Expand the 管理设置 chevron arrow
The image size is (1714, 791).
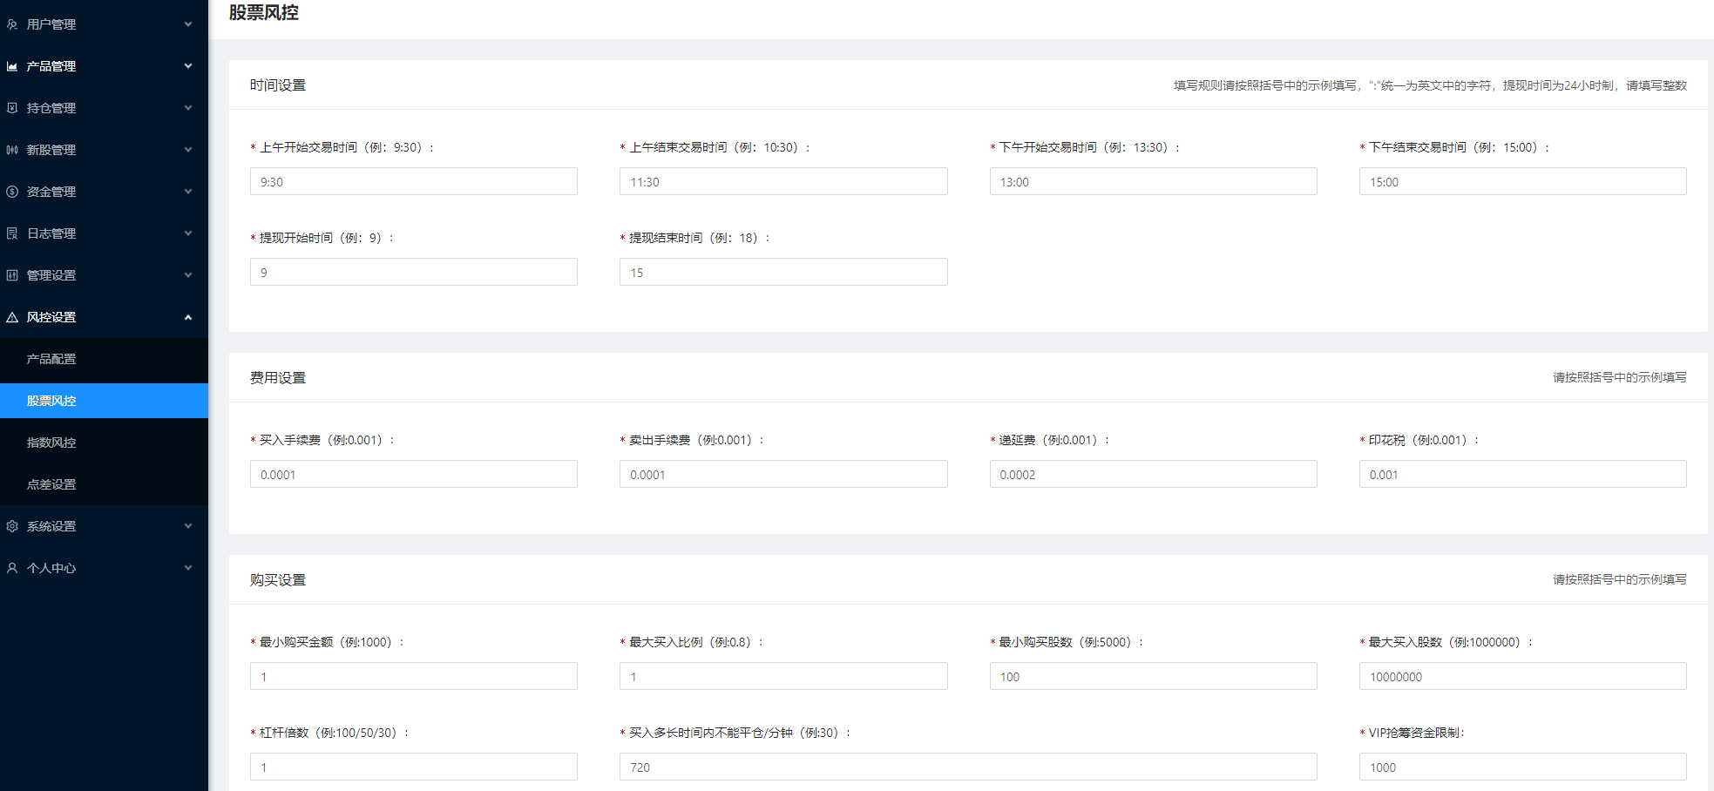pyautogui.click(x=188, y=275)
